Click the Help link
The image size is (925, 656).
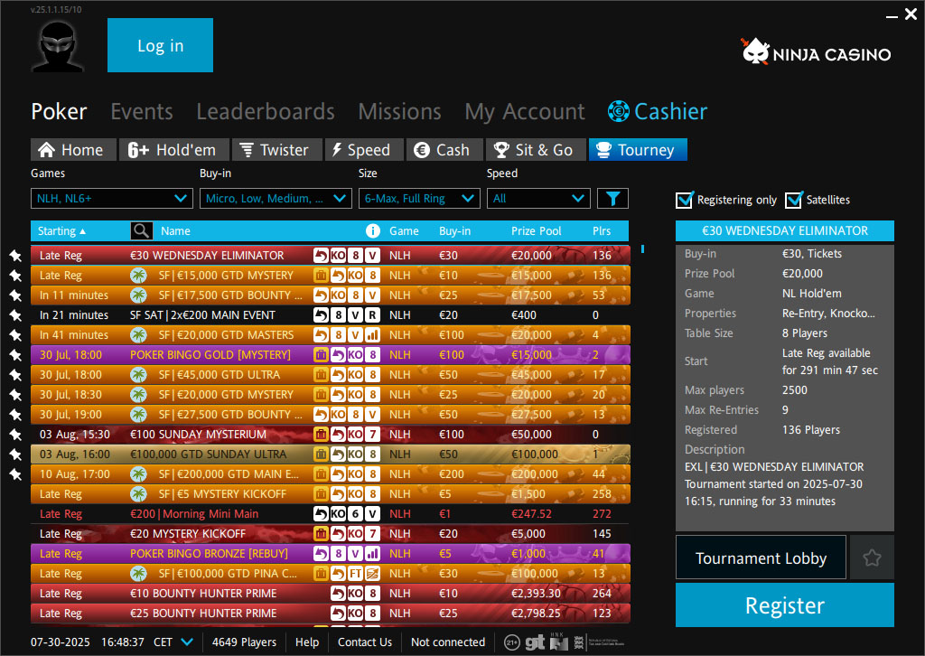[307, 642]
